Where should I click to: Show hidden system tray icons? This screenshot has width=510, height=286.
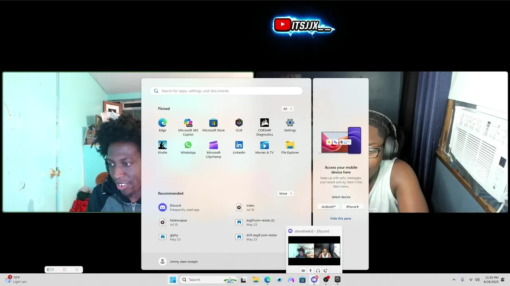(453, 280)
